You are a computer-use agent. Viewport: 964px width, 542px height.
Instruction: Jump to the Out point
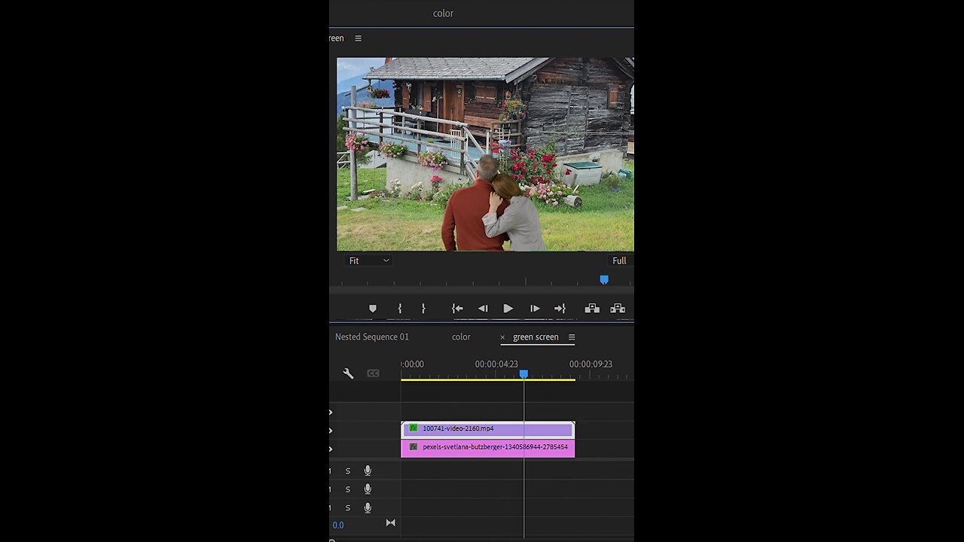tap(560, 309)
